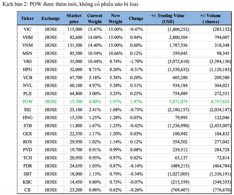Select the Volume (shares) column header
234x195 pixels.
pyautogui.click(x=210, y=19)
